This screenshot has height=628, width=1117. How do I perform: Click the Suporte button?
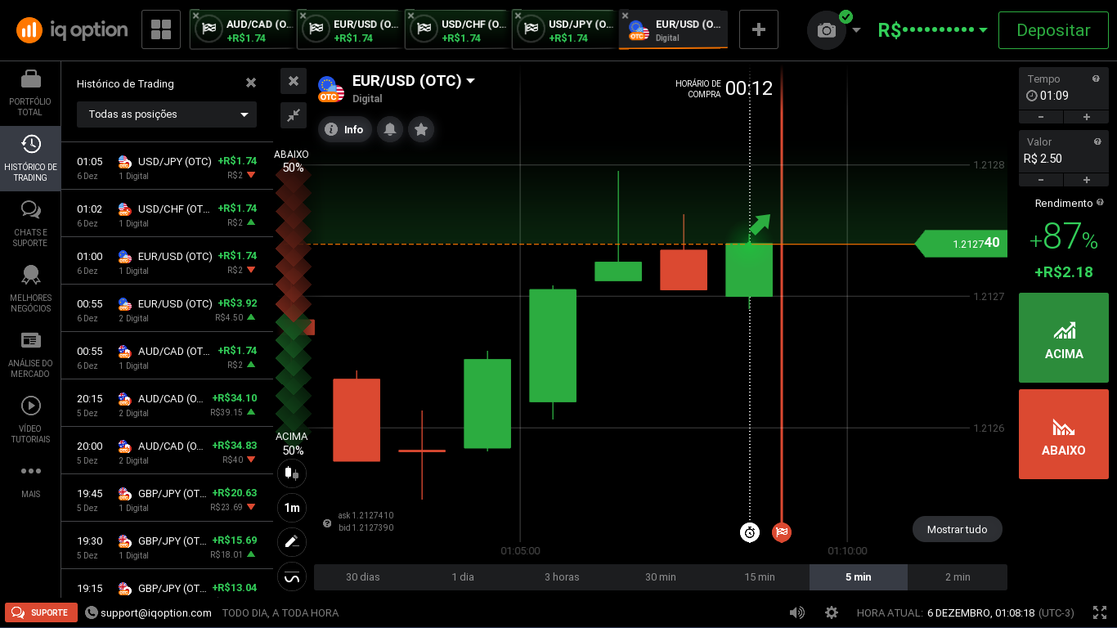tap(41, 612)
